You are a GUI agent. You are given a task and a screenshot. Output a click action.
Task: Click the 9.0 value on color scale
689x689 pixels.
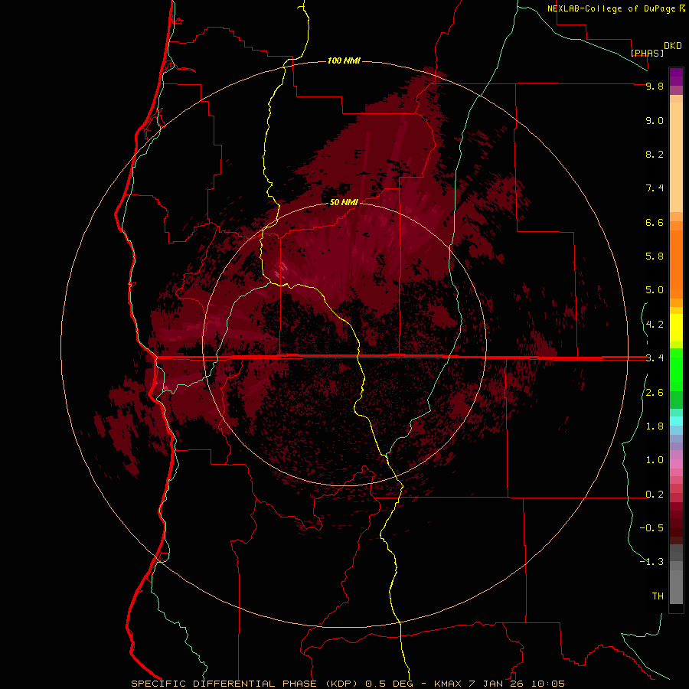coord(655,120)
